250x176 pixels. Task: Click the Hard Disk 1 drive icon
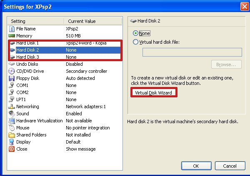[12, 43]
